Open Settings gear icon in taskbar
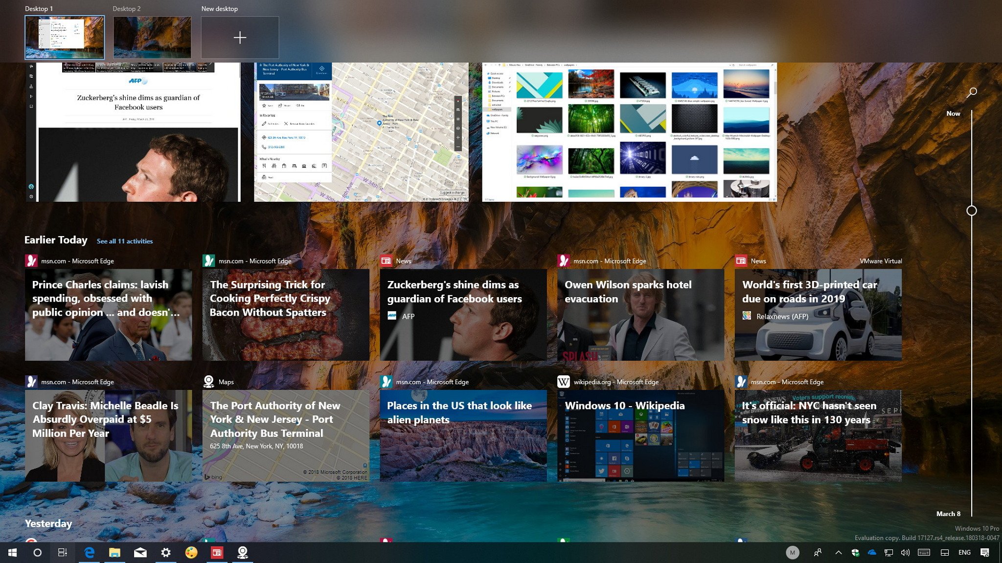The width and height of the screenshot is (1002, 563). [x=165, y=551]
